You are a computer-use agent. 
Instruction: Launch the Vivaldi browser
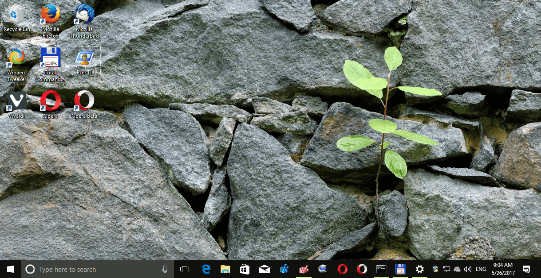pyautogui.click(x=16, y=101)
